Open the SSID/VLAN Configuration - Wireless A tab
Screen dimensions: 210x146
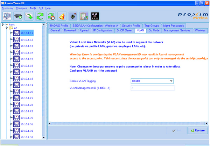[x=95, y=25]
